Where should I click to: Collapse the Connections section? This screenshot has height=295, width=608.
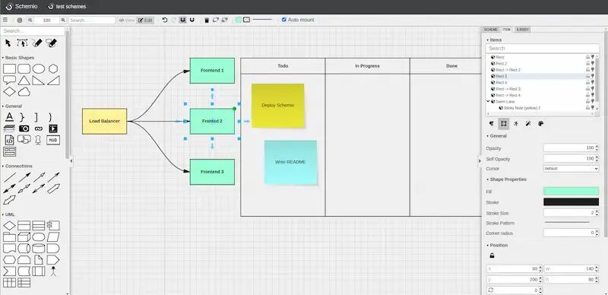click(x=17, y=166)
